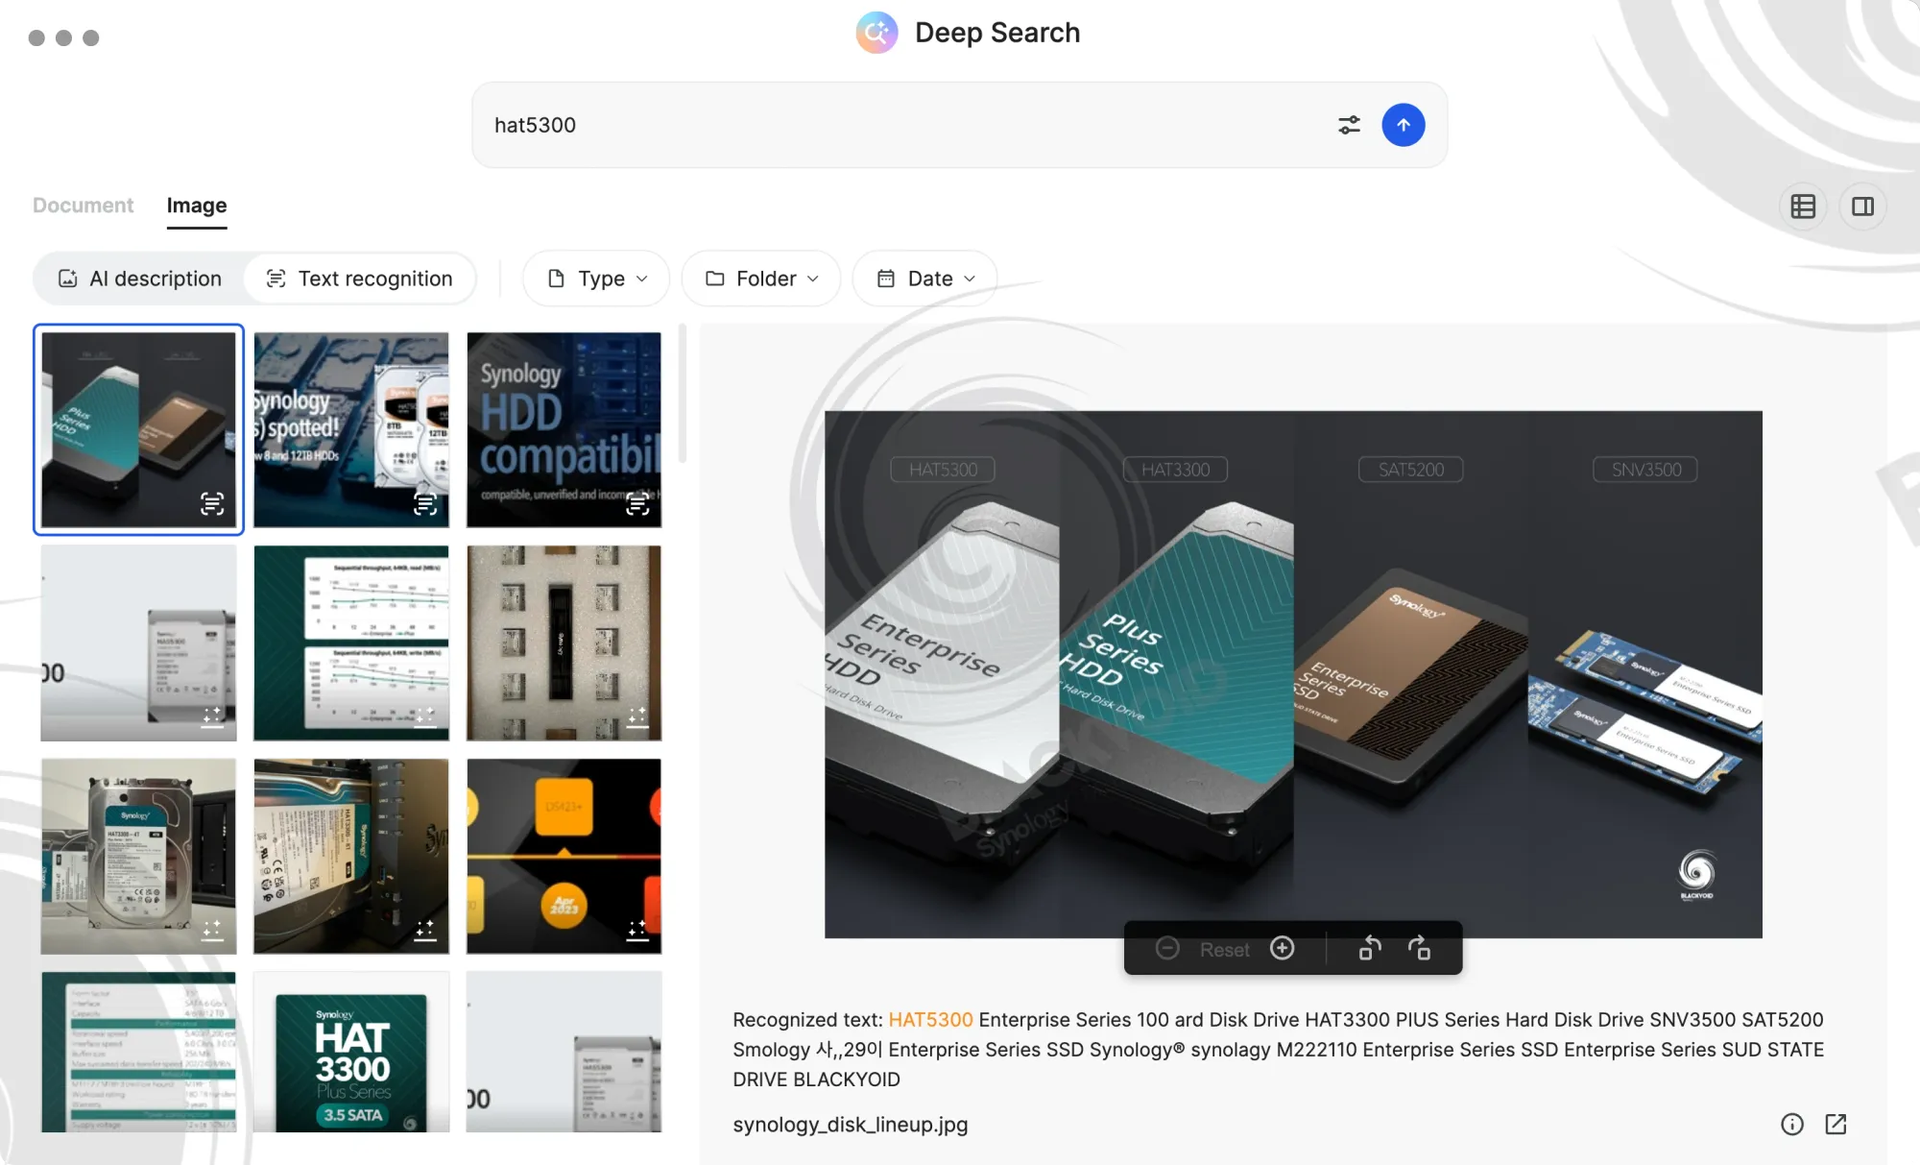Click text recognition badge on first thumbnail
The height and width of the screenshot is (1165, 1920).
click(x=212, y=503)
